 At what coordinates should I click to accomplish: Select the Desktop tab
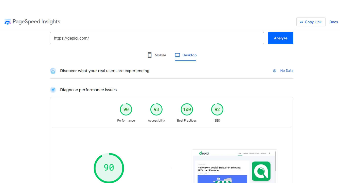point(186,55)
